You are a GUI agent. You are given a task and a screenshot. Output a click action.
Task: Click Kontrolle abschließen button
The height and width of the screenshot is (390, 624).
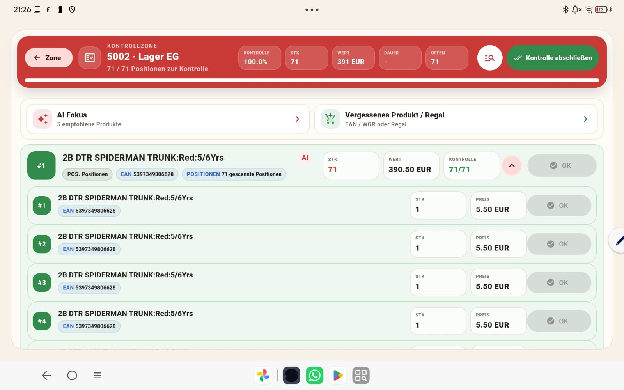point(553,58)
